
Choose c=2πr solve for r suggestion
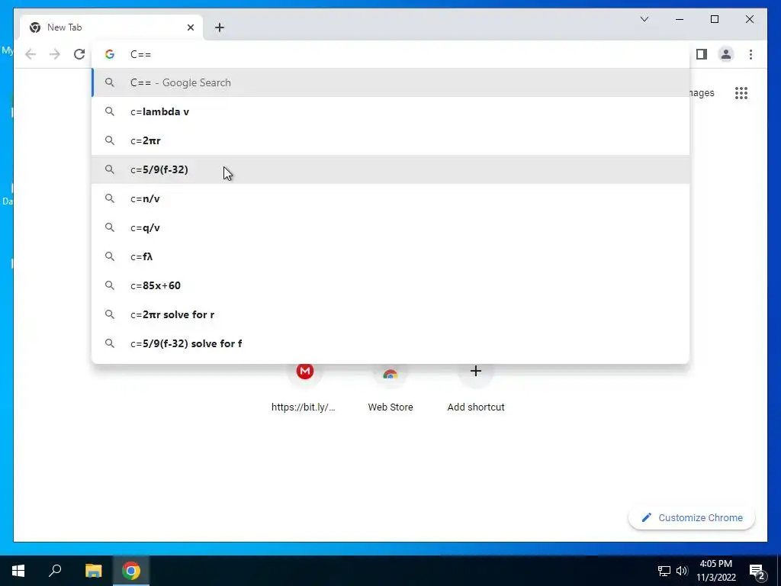(x=390, y=314)
